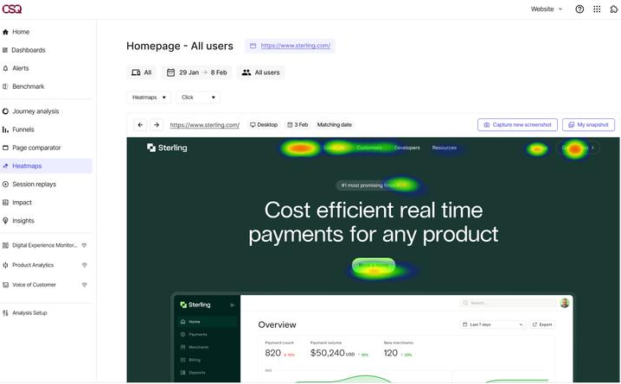Viewport: 621px width, 384px height.
Task: Collapse Sterling preview sidebar icon
Action: point(233,305)
